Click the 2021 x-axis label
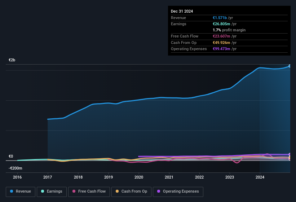The width and height of the screenshot is (296, 202). (x=169, y=177)
